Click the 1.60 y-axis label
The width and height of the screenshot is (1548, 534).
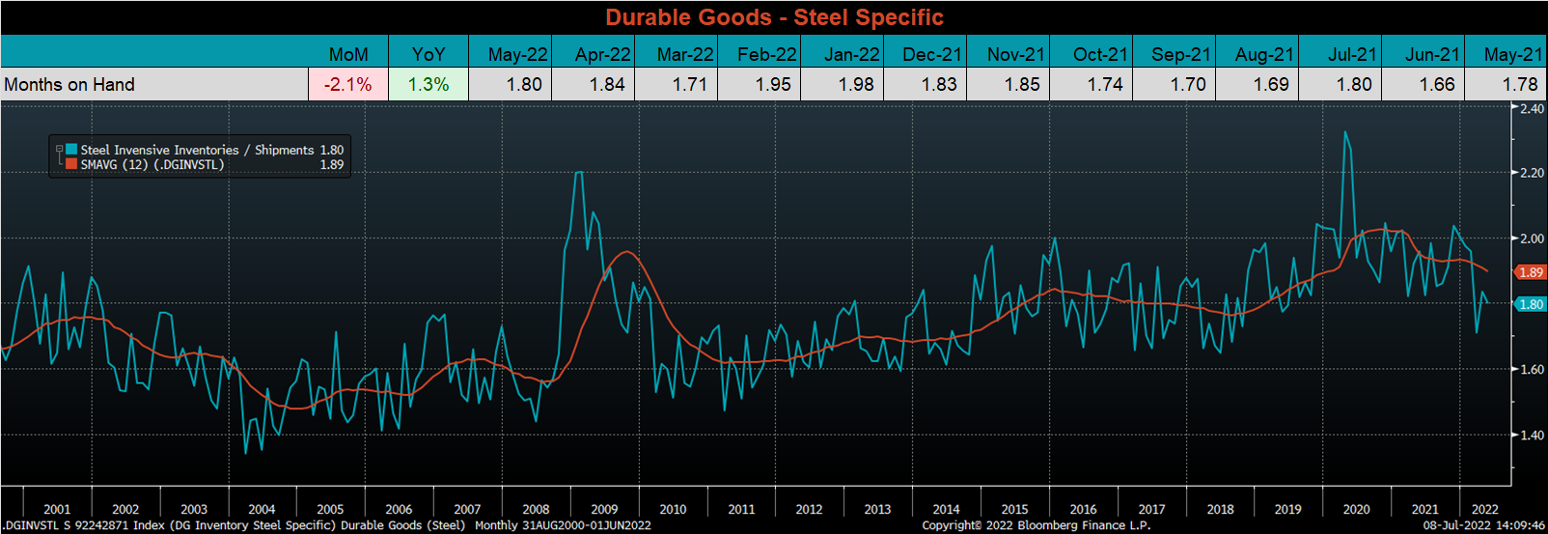(x=1532, y=370)
